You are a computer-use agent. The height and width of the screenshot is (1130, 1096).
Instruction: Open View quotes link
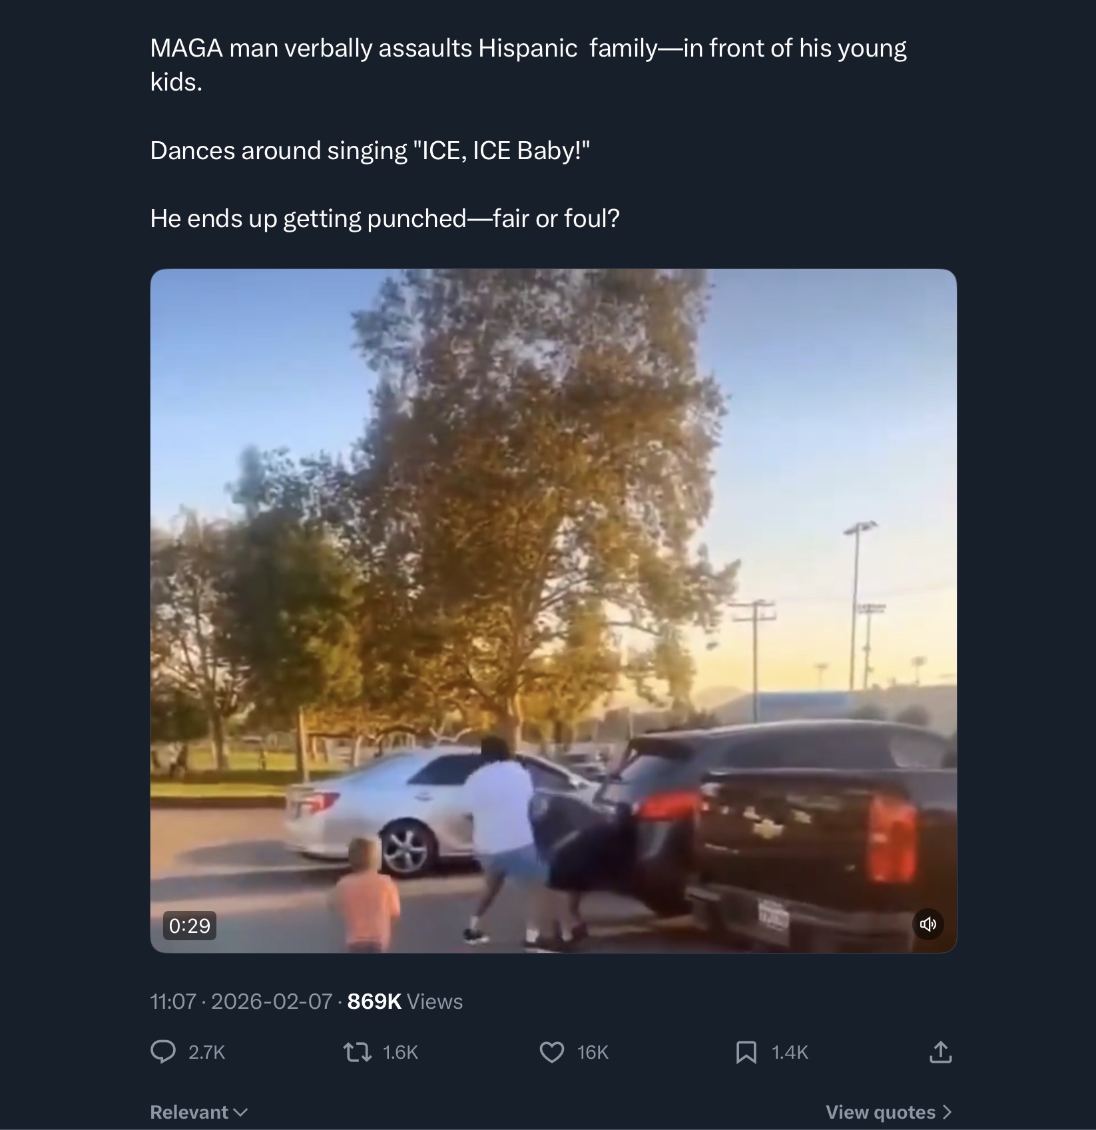pyautogui.click(x=888, y=1112)
